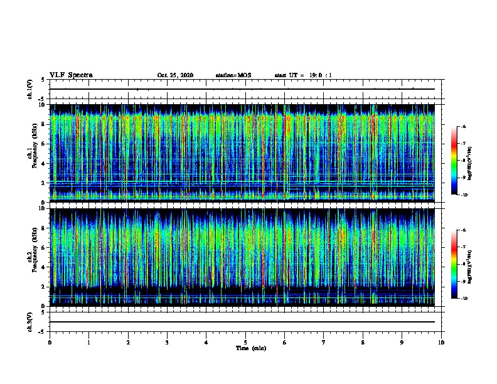Viewport: 497px width, 384px height.
Task: Click inside the ch.2 spectrogram panel
Action: pyautogui.click(x=242, y=257)
